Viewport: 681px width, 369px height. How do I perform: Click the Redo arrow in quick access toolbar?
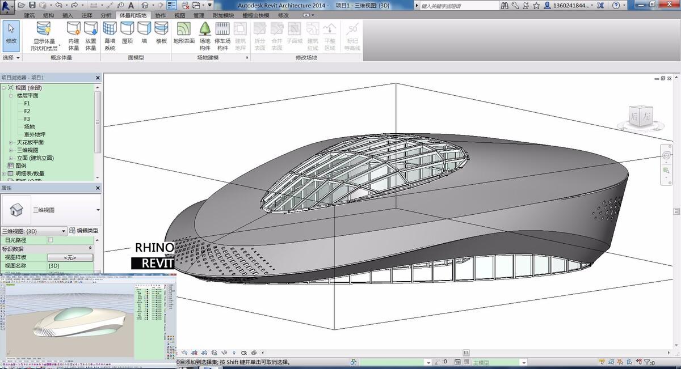74,5
